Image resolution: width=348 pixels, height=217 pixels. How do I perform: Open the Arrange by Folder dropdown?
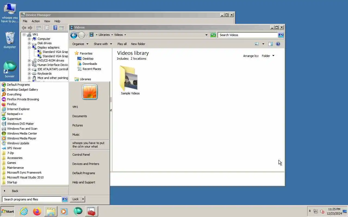(268, 56)
